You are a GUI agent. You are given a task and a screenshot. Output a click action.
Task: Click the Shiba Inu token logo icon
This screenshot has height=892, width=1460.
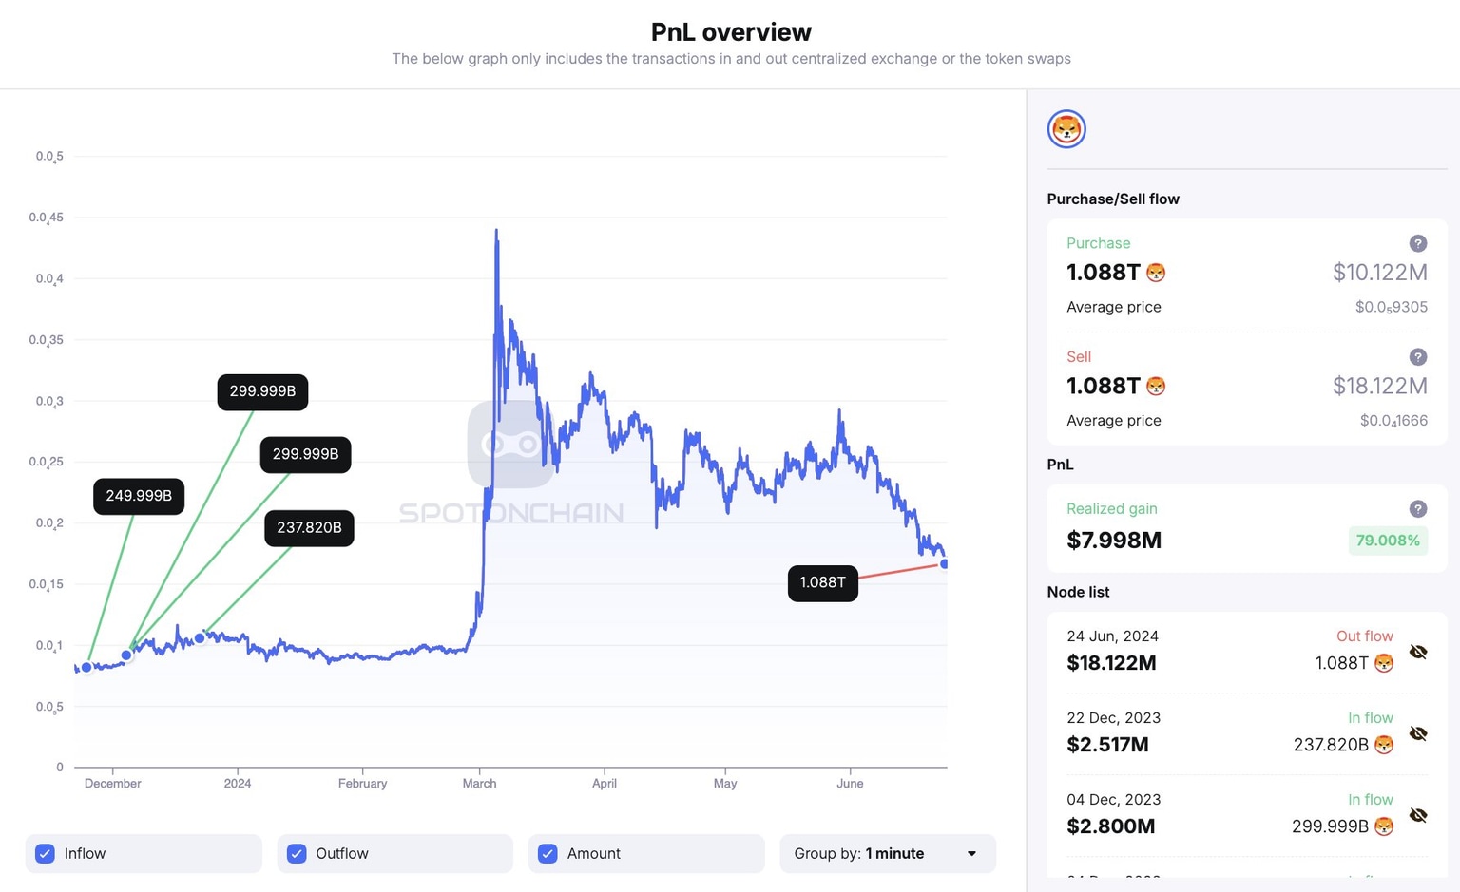point(1066,129)
